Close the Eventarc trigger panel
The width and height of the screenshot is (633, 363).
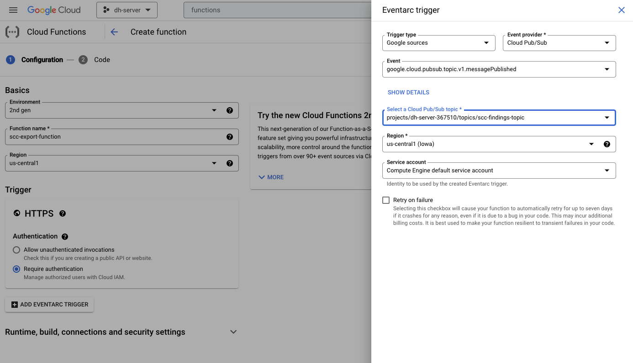(621, 10)
